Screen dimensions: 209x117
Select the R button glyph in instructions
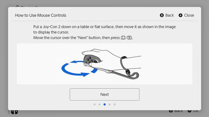(x=129, y=38)
